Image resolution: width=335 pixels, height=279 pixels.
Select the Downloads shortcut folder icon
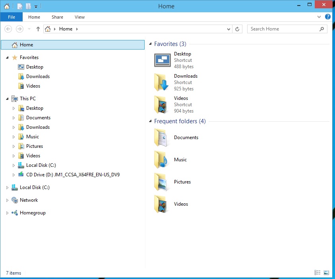click(161, 82)
